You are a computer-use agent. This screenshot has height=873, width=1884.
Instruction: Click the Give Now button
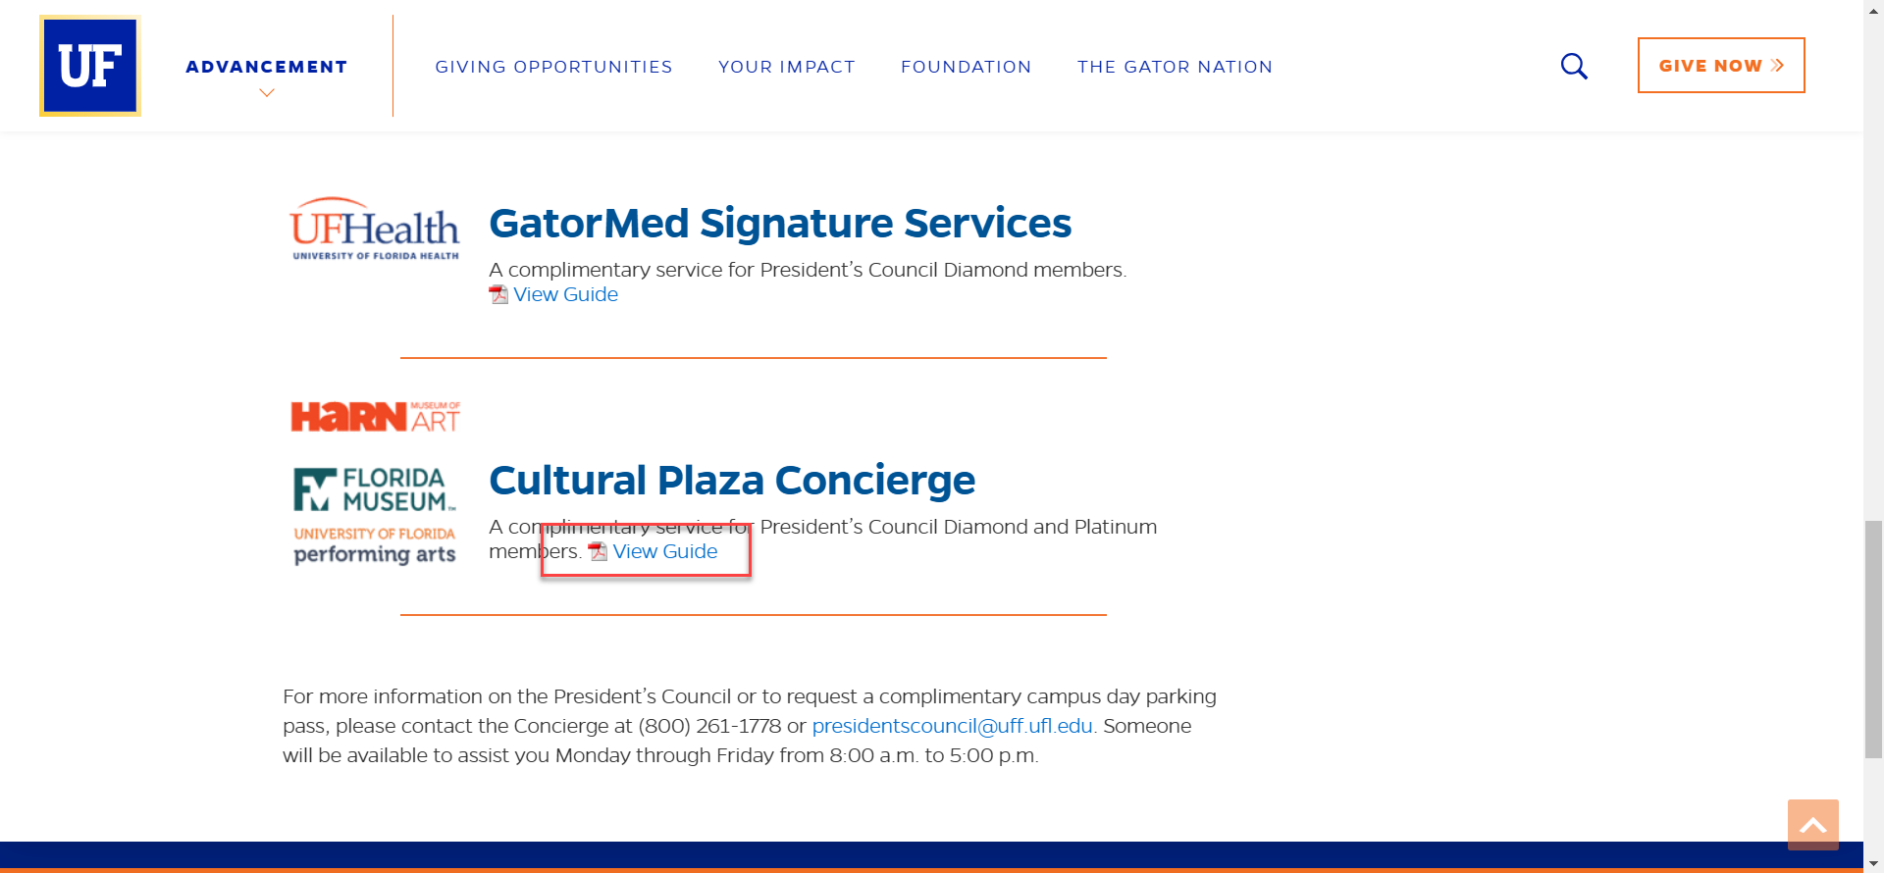coord(1721,66)
